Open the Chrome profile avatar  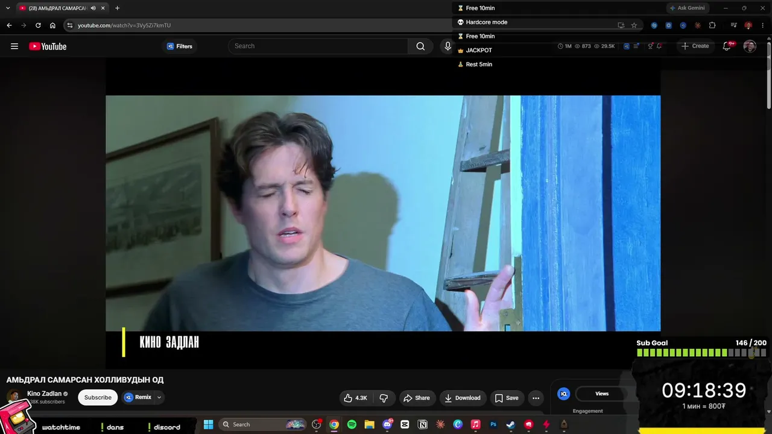(748, 25)
